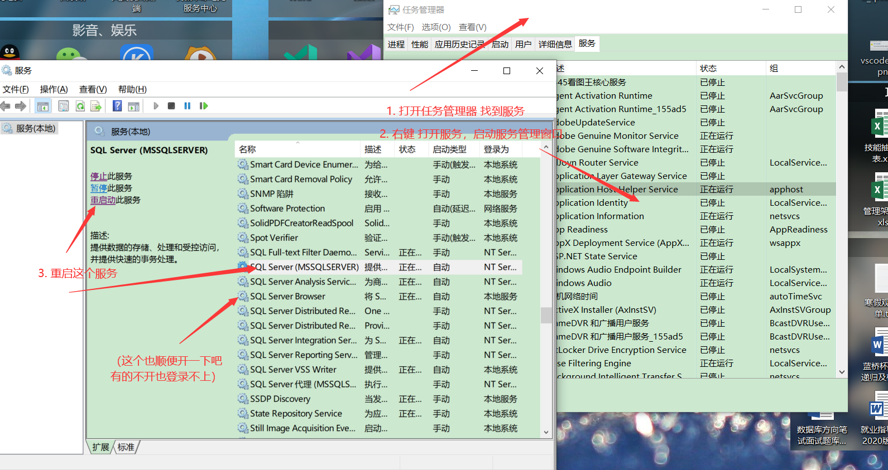
Task: Switch to 性能 tab in Task Manager
Action: coord(420,44)
